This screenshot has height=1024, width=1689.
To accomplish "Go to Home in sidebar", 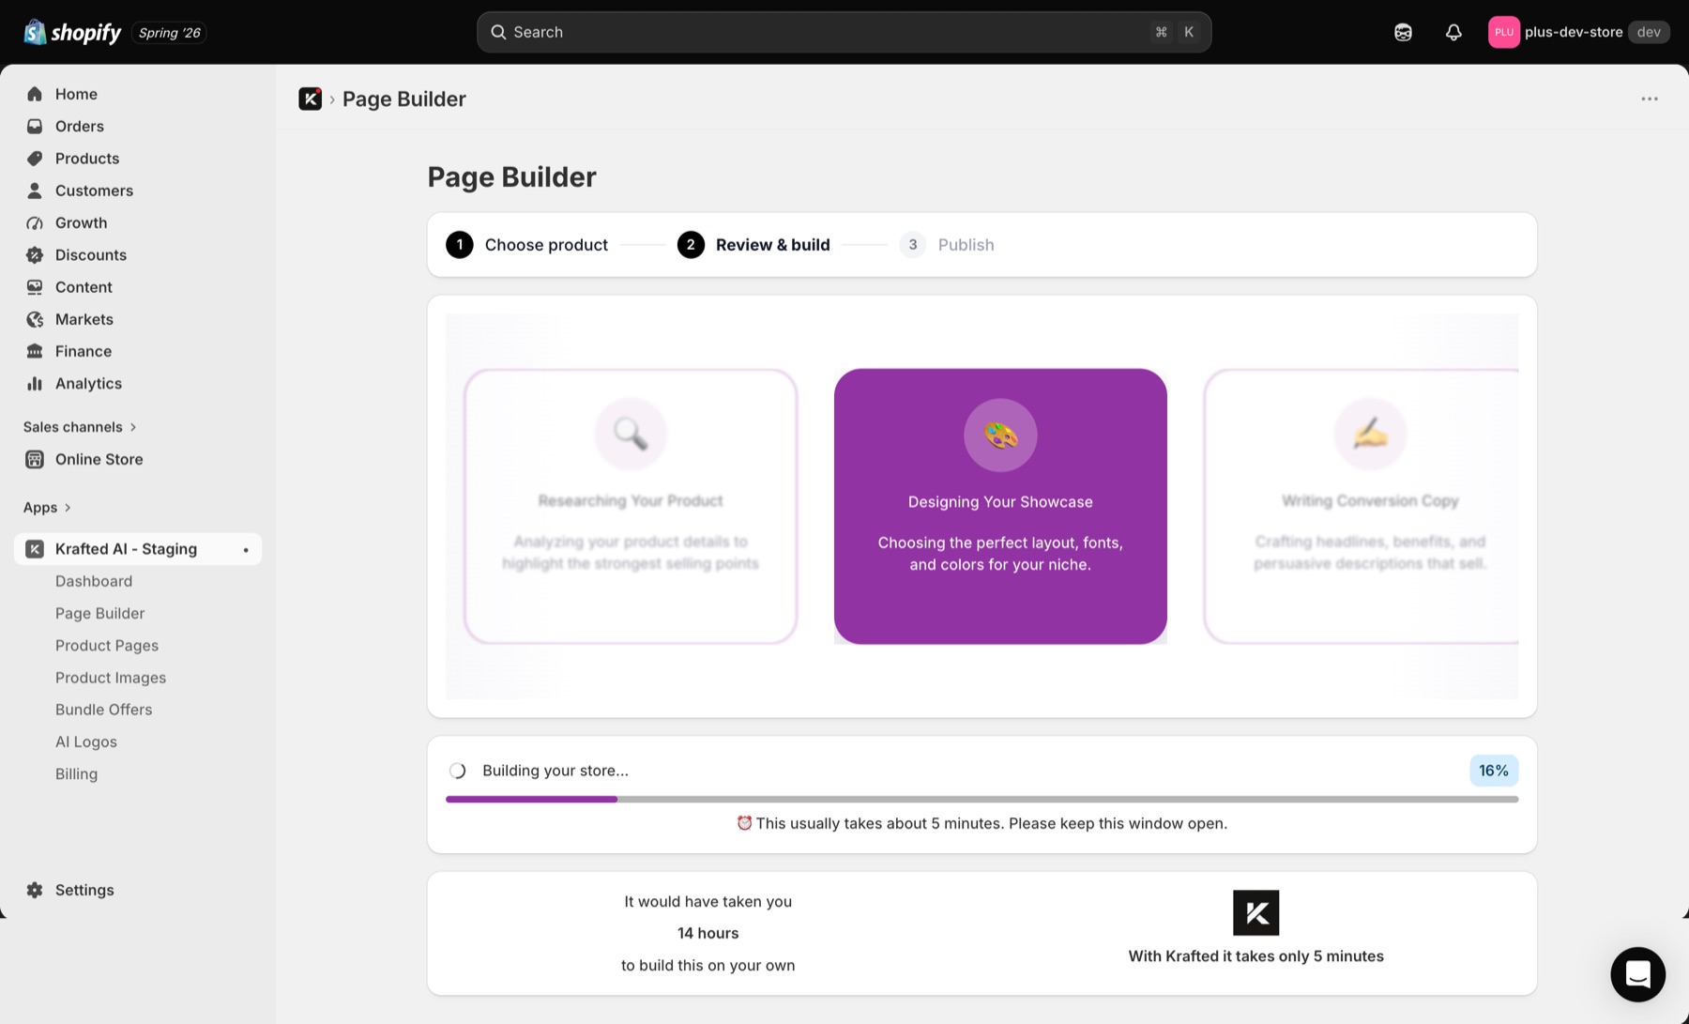I will coord(76,94).
